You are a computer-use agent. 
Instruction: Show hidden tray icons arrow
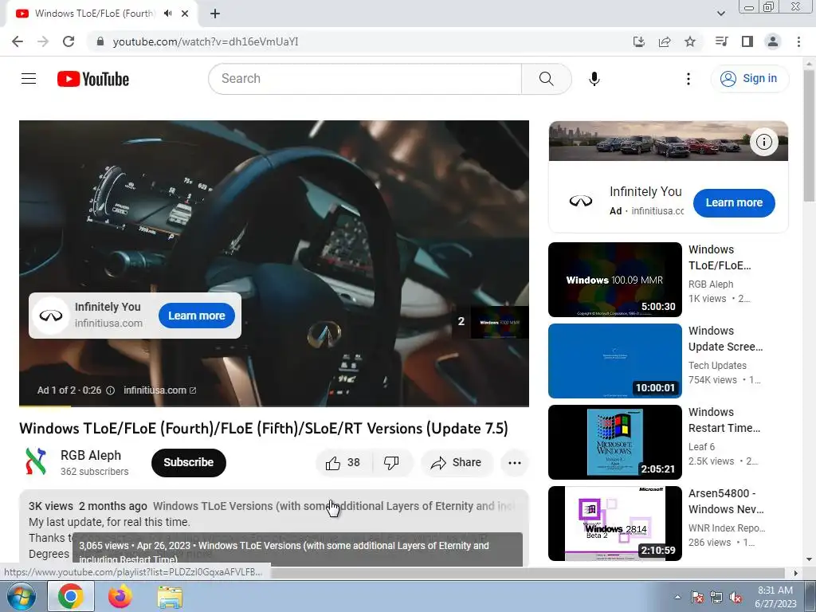(x=677, y=597)
